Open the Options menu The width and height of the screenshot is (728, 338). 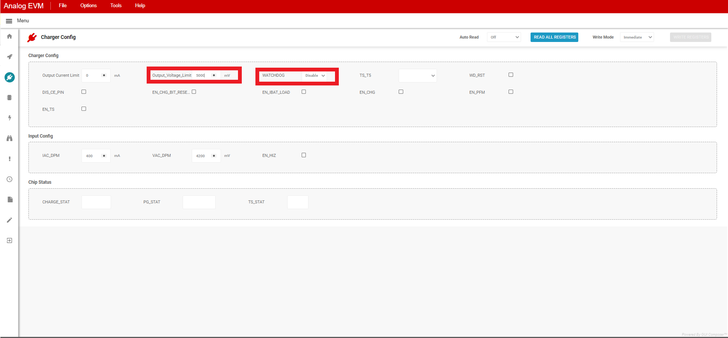pos(88,6)
